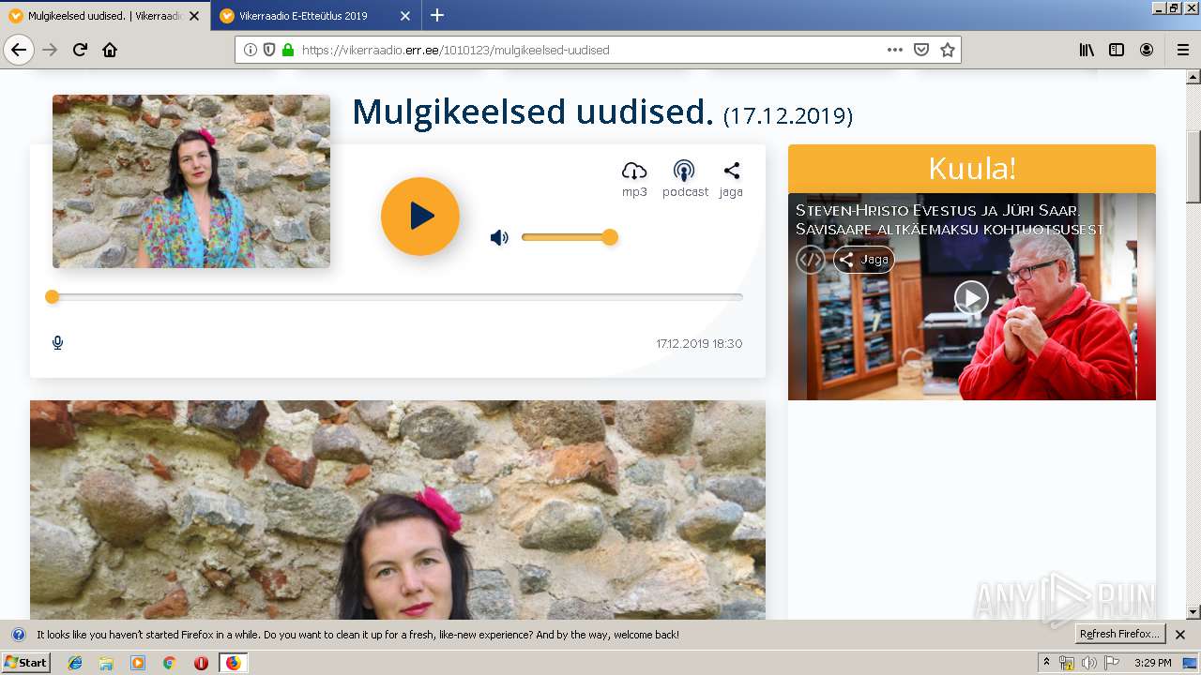Dismiss the Firefox refresh notification bar
The image size is (1201, 675).
[1180, 635]
